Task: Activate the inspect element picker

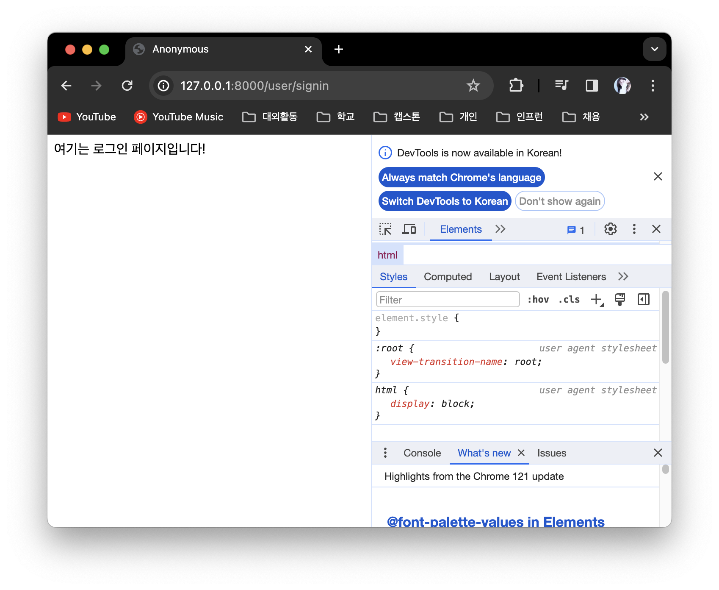Action: coord(385,229)
